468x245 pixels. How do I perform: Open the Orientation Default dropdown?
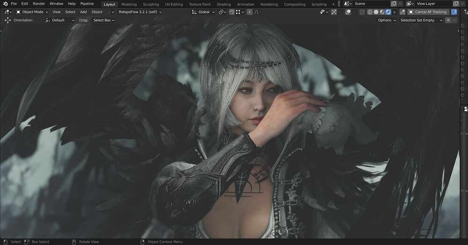pyautogui.click(x=60, y=20)
